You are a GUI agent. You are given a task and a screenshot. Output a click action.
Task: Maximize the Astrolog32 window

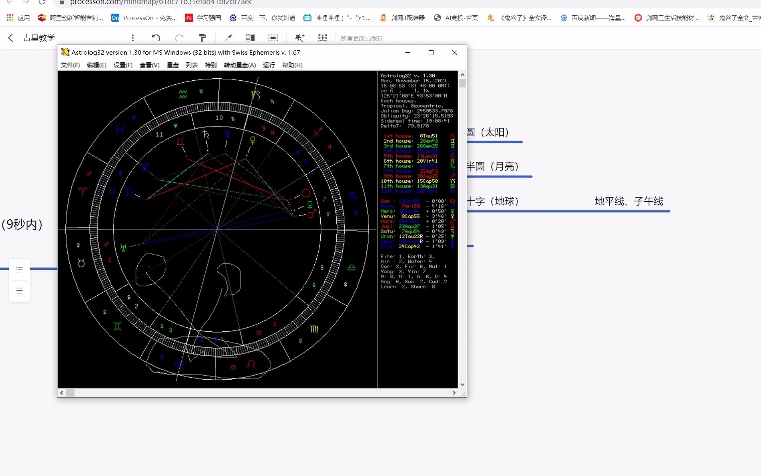point(431,53)
